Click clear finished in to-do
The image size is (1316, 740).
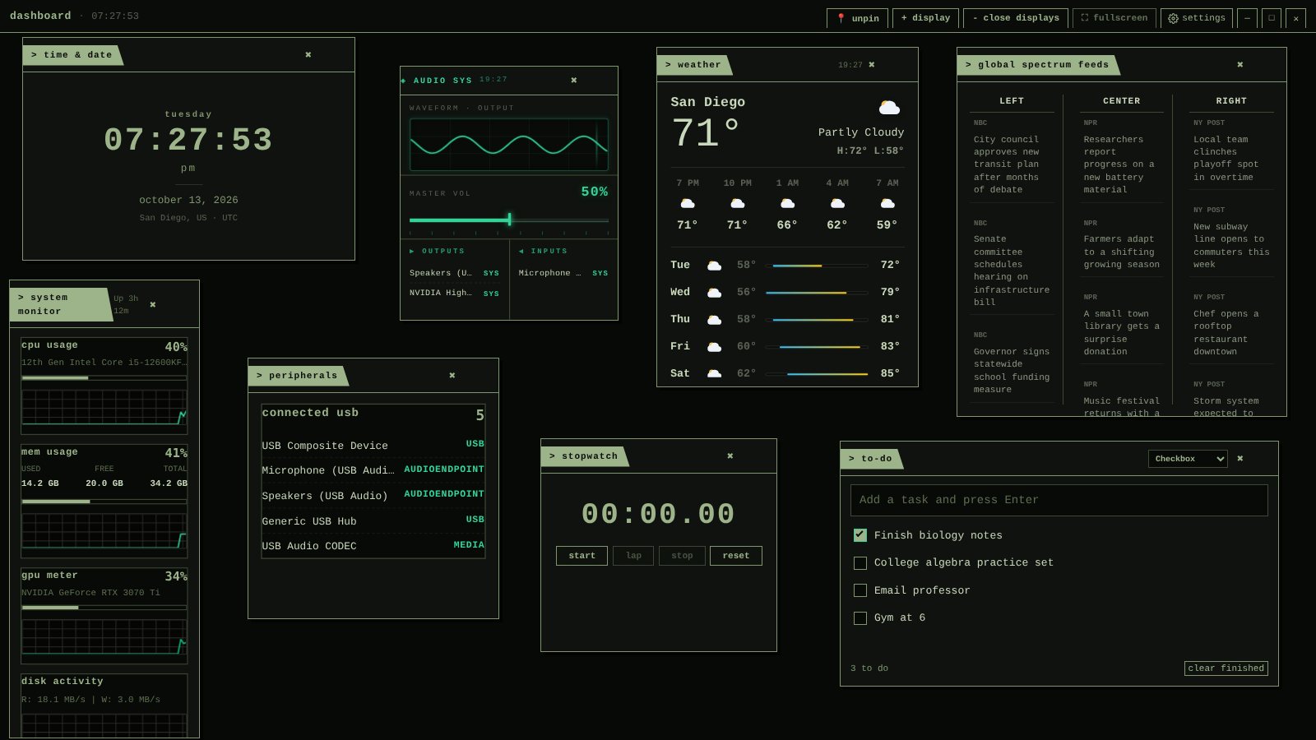(1226, 668)
